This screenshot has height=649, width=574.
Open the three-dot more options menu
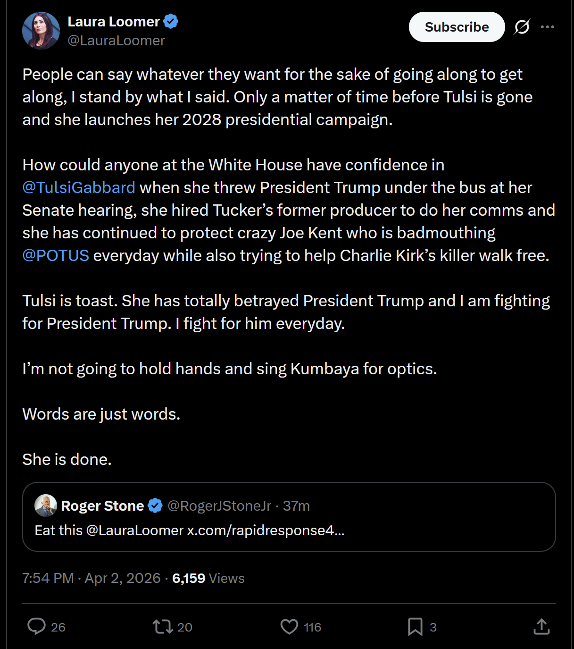[x=547, y=27]
